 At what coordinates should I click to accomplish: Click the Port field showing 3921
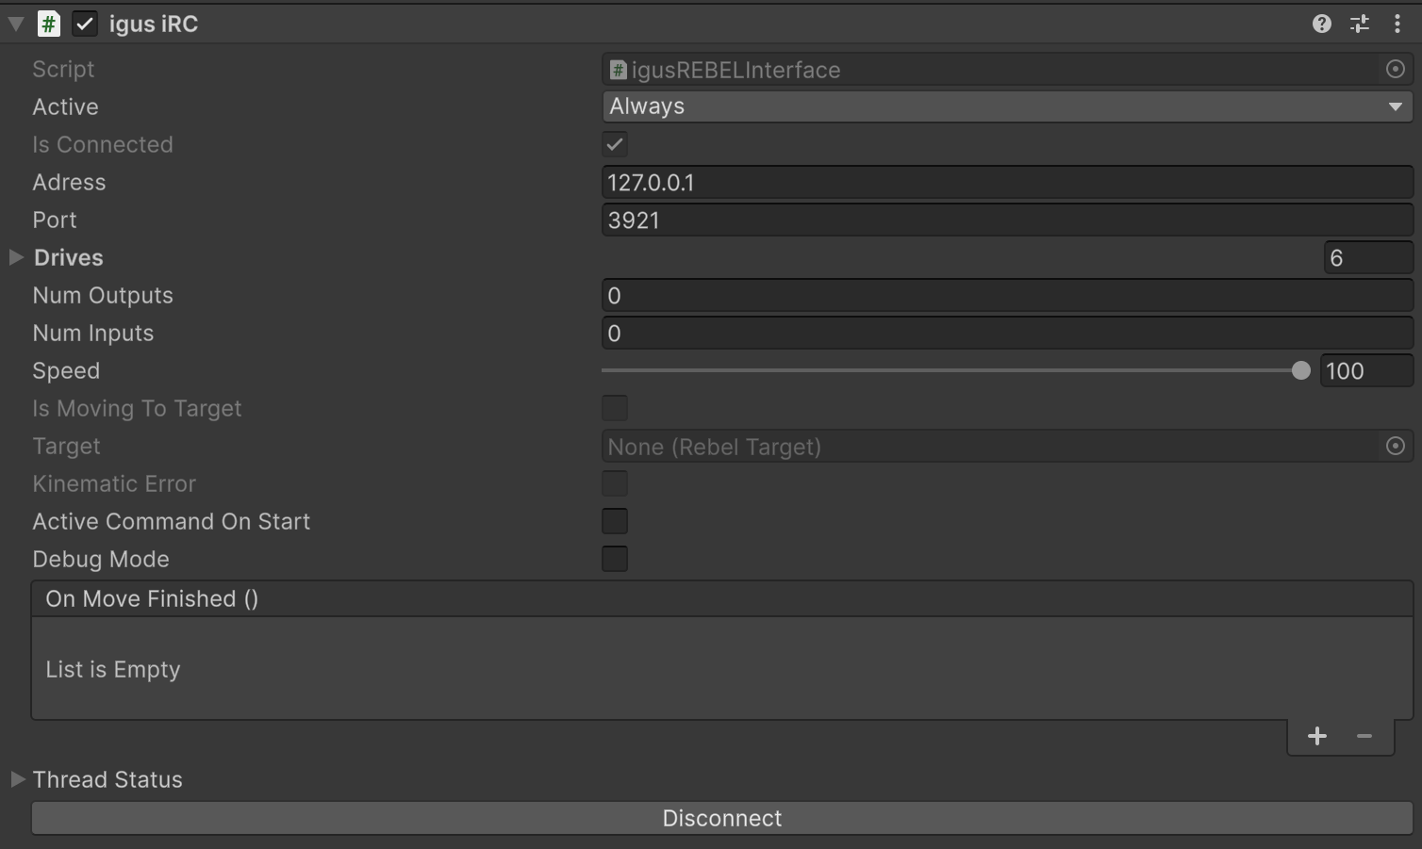[1006, 220]
